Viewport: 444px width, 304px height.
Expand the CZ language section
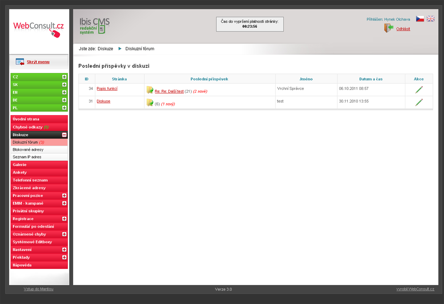(64, 77)
